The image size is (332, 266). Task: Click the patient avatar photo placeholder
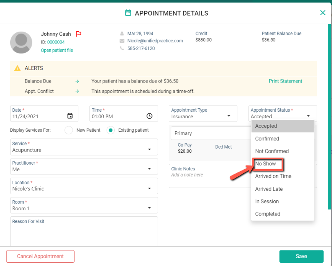click(21, 42)
